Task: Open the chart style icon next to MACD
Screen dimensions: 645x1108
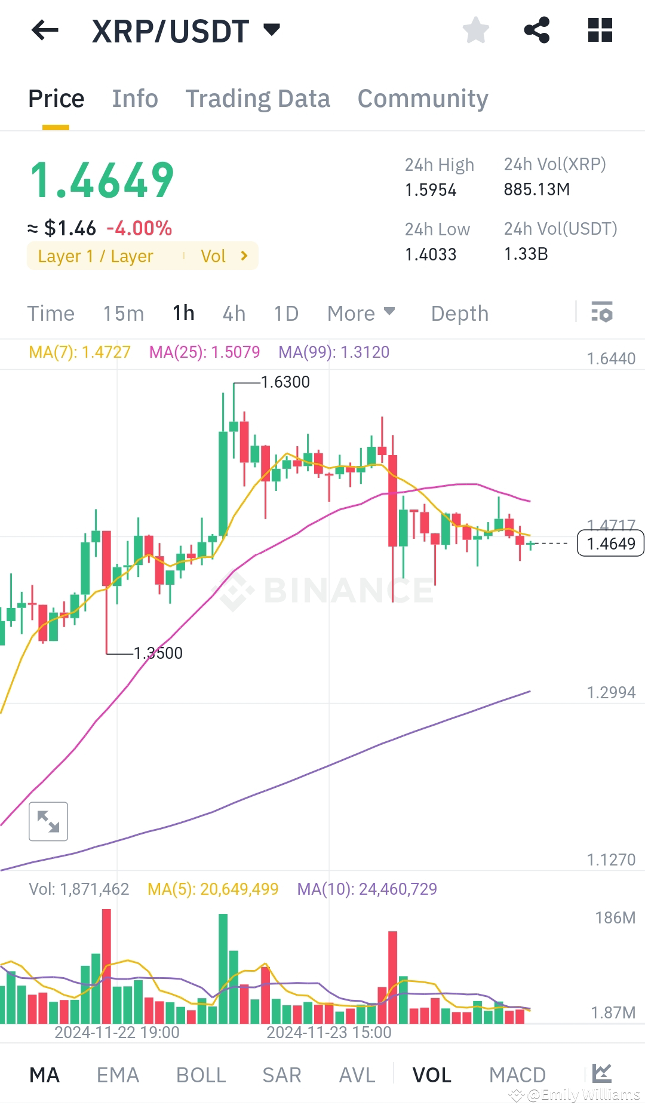Action: coord(601,1073)
